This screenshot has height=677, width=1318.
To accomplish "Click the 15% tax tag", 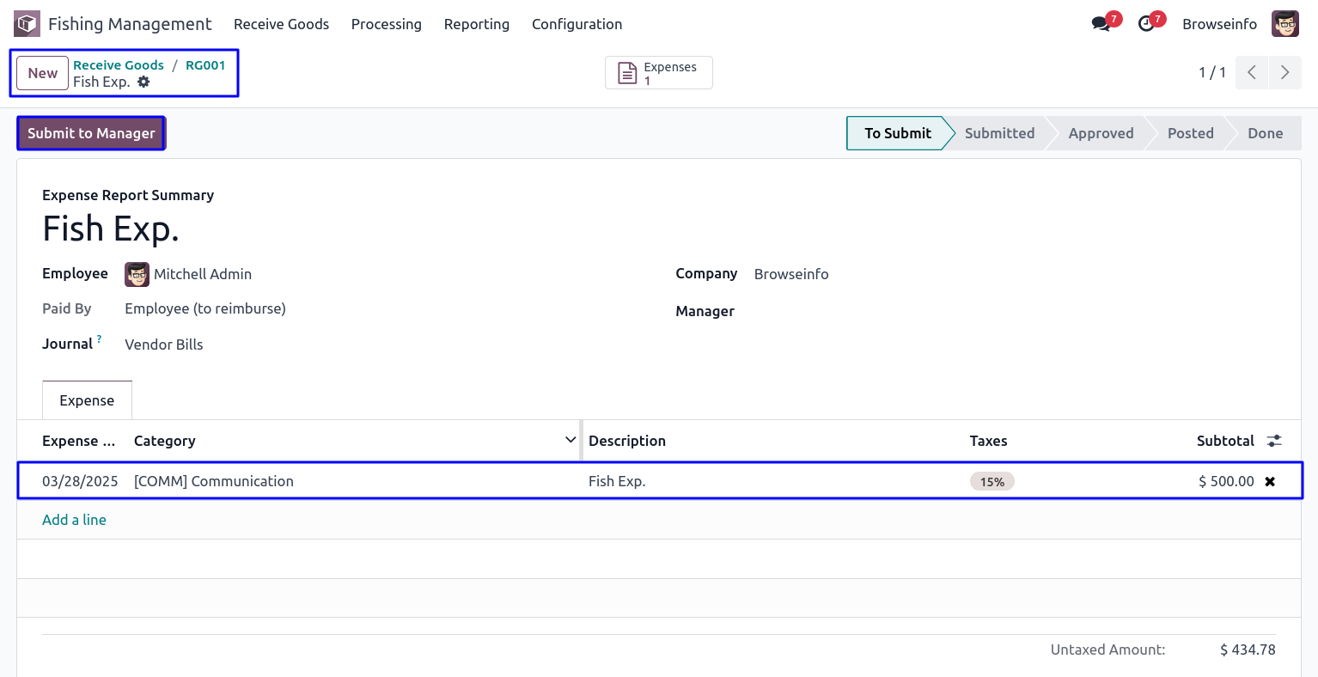I will coord(992,482).
